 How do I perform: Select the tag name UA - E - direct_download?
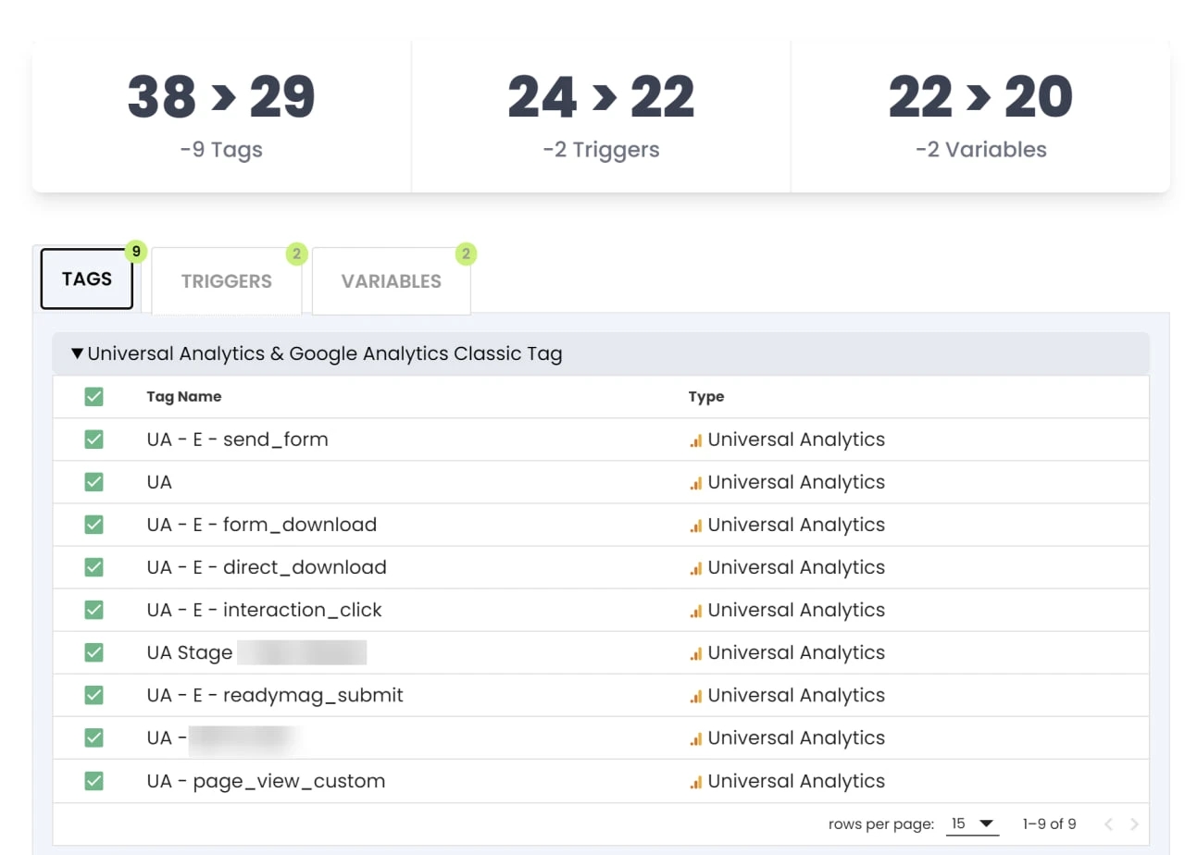coord(267,567)
